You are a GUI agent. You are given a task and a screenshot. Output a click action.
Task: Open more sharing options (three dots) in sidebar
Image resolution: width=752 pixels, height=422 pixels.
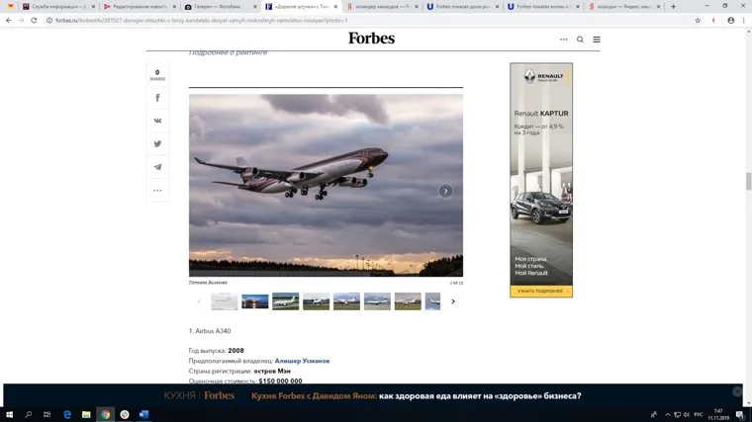point(157,190)
